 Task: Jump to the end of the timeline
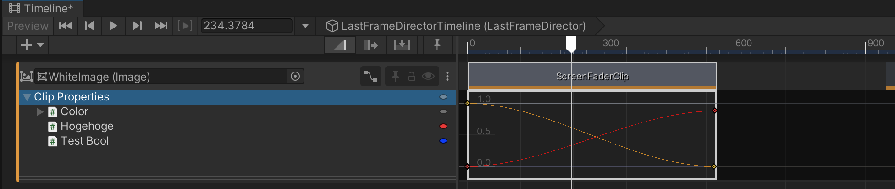coord(160,26)
